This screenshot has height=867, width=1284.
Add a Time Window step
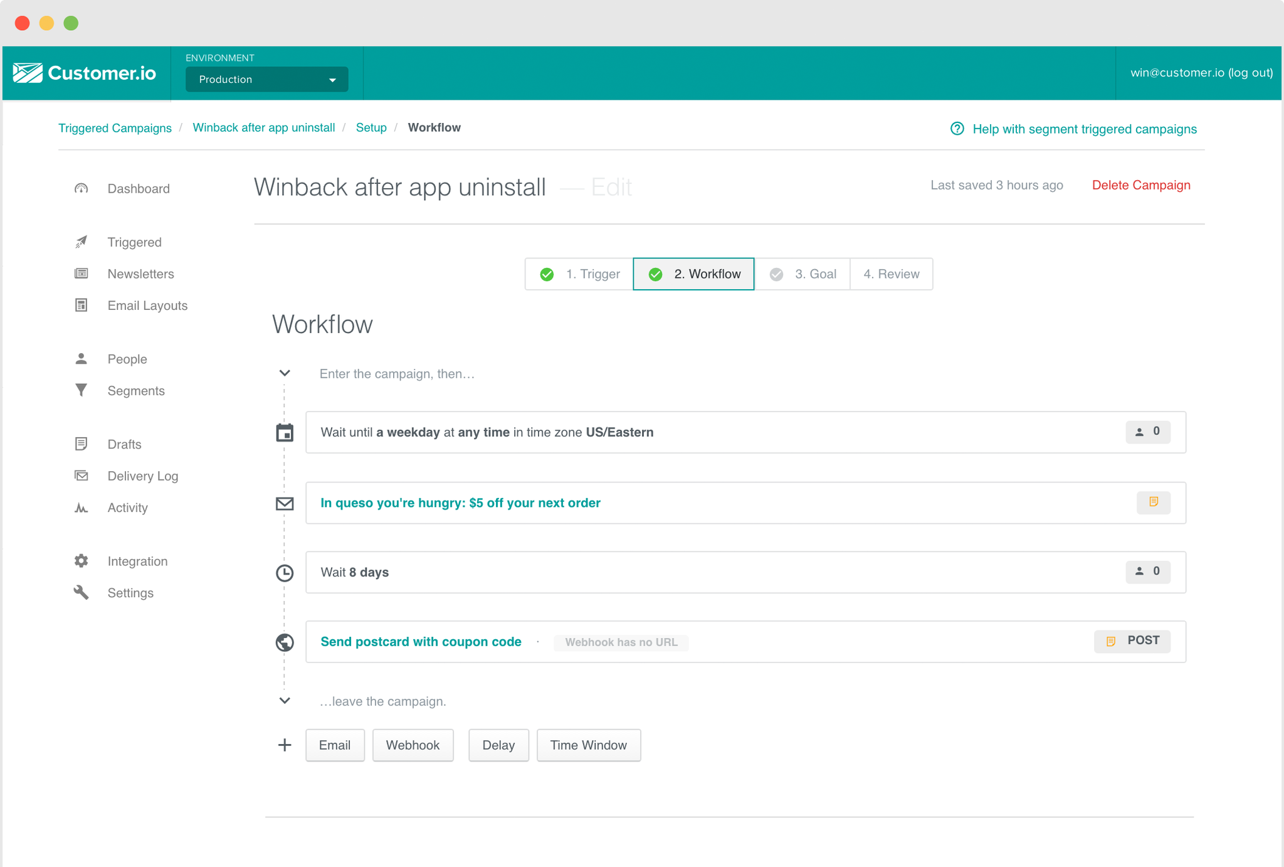click(588, 745)
